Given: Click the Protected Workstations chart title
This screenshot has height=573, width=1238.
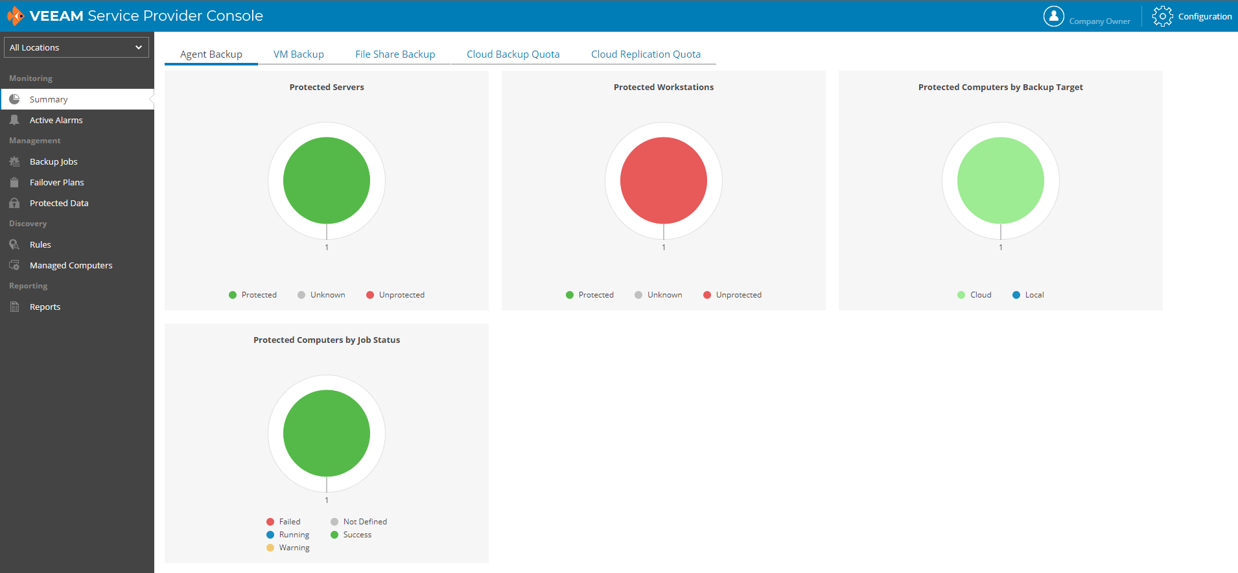Looking at the screenshot, I should point(664,87).
